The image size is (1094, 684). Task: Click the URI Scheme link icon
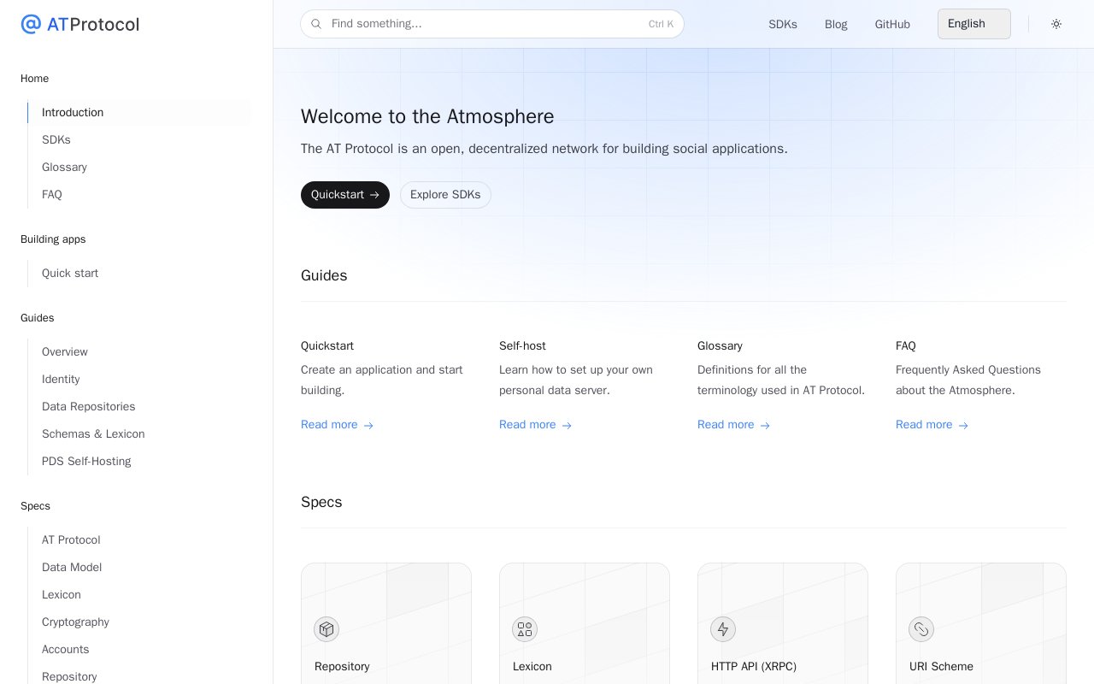coord(921,629)
